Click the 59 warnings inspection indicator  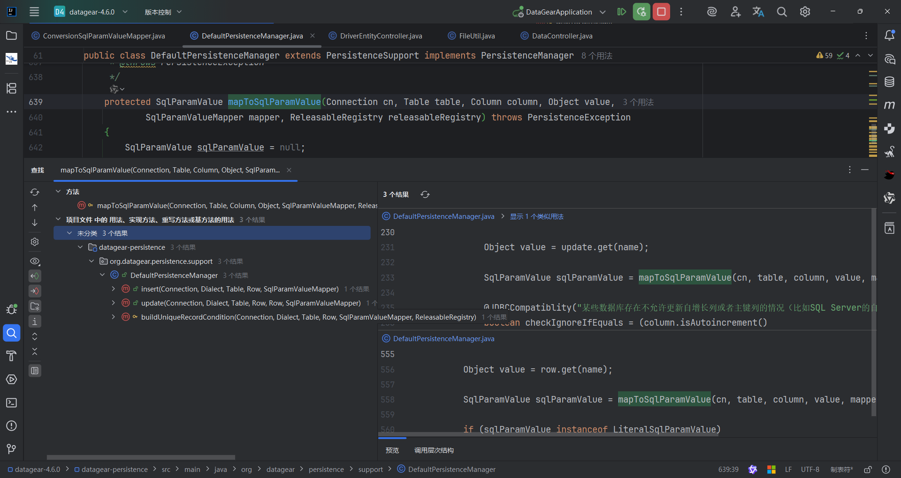click(x=825, y=55)
